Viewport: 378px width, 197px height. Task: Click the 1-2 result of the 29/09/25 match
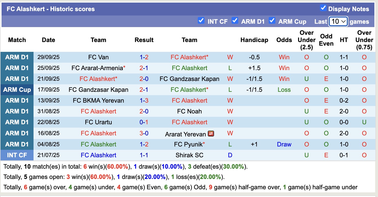tap(144, 57)
